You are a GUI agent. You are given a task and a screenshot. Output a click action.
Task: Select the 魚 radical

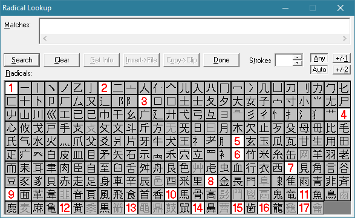point(317,194)
